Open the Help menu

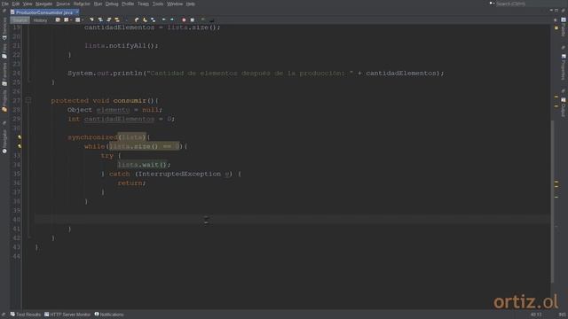[191, 4]
